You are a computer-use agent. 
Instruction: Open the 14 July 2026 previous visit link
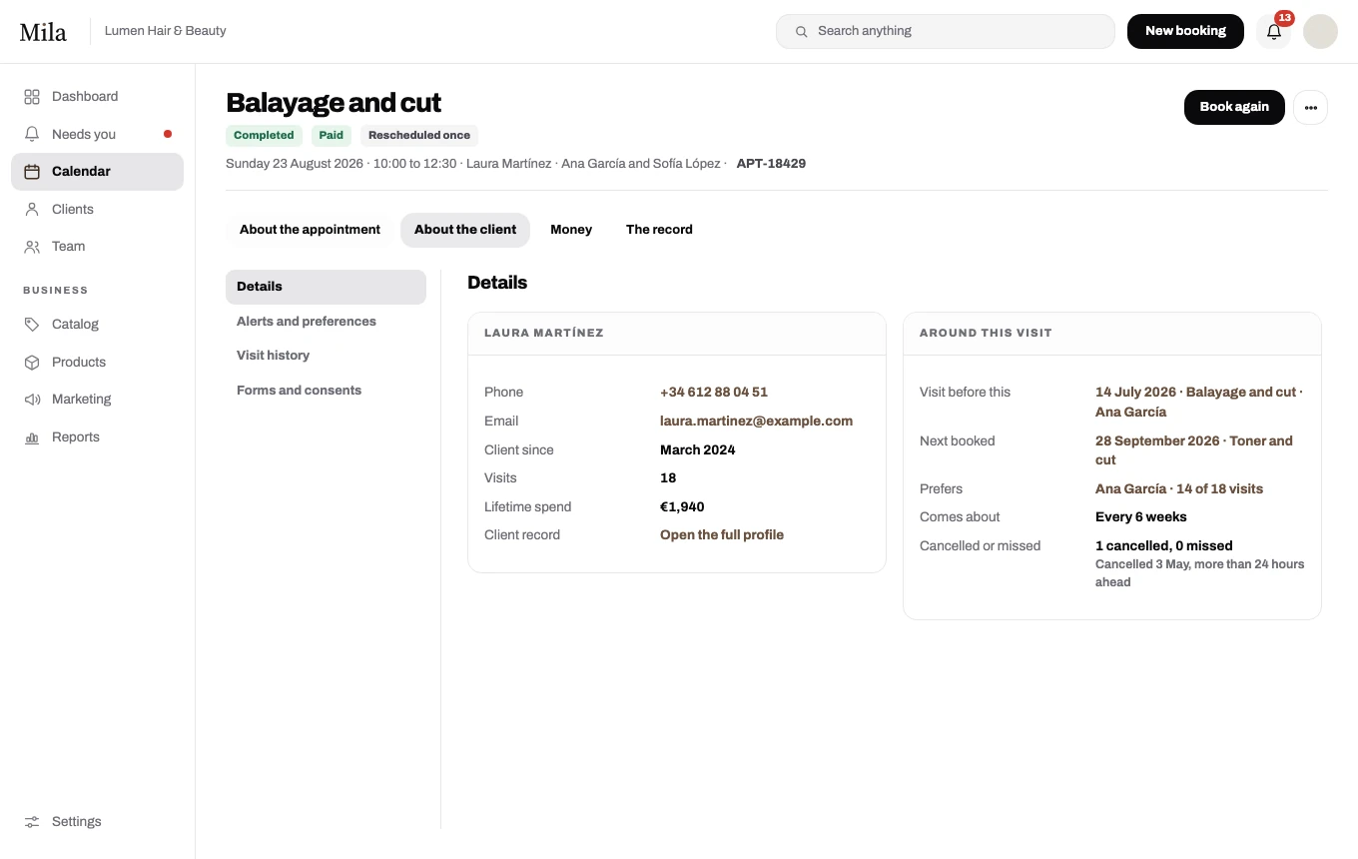pyautogui.click(x=1198, y=402)
